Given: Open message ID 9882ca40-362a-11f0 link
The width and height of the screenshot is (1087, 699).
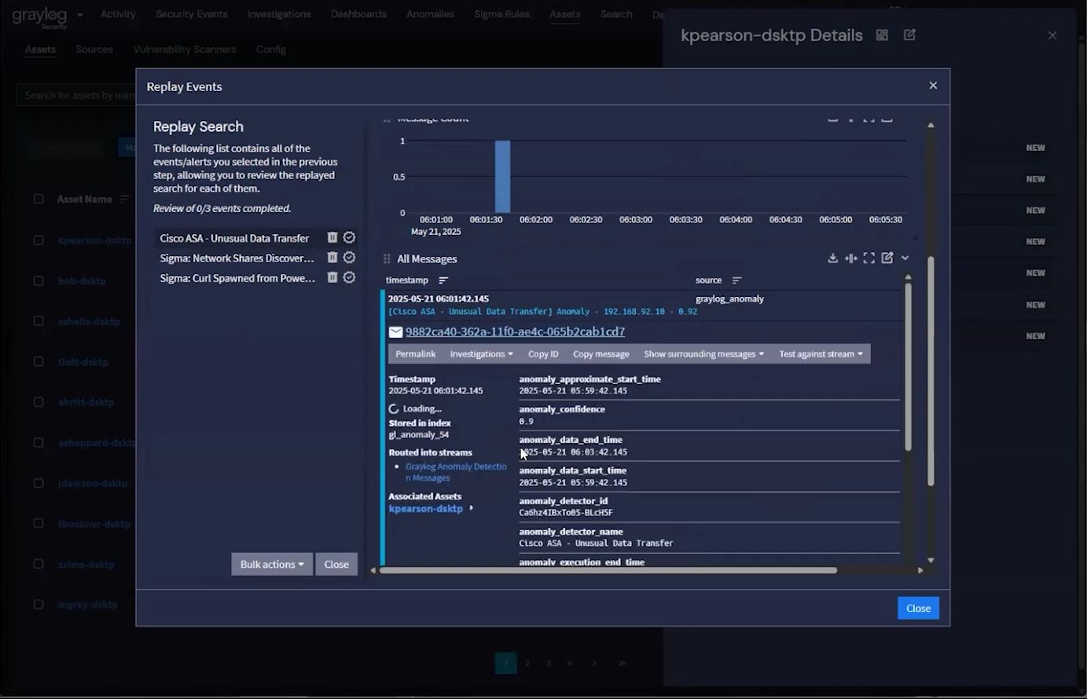Looking at the screenshot, I should click(515, 332).
